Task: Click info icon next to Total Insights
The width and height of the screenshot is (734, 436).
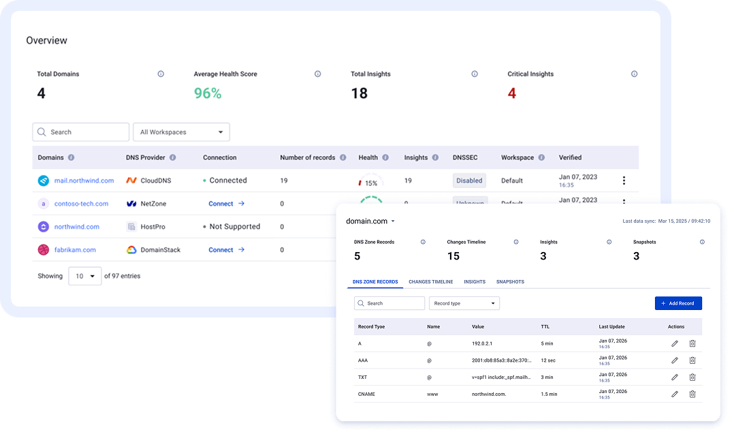Action: click(474, 74)
